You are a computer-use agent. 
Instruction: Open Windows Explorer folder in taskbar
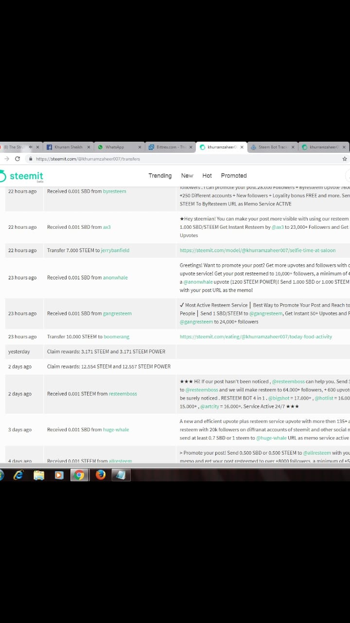pos(39,475)
